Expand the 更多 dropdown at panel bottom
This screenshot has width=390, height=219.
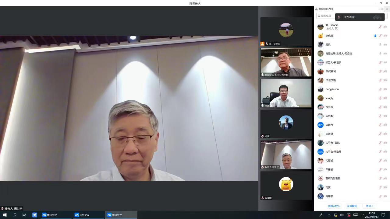(x=369, y=206)
